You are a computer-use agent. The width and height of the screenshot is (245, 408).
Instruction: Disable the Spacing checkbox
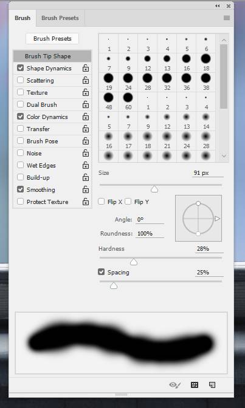pyautogui.click(x=101, y=272)
